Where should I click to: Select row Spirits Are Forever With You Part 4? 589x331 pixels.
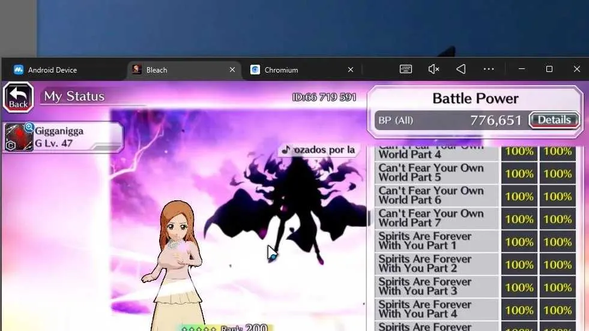pyautogui.click(x=475, y=309)
